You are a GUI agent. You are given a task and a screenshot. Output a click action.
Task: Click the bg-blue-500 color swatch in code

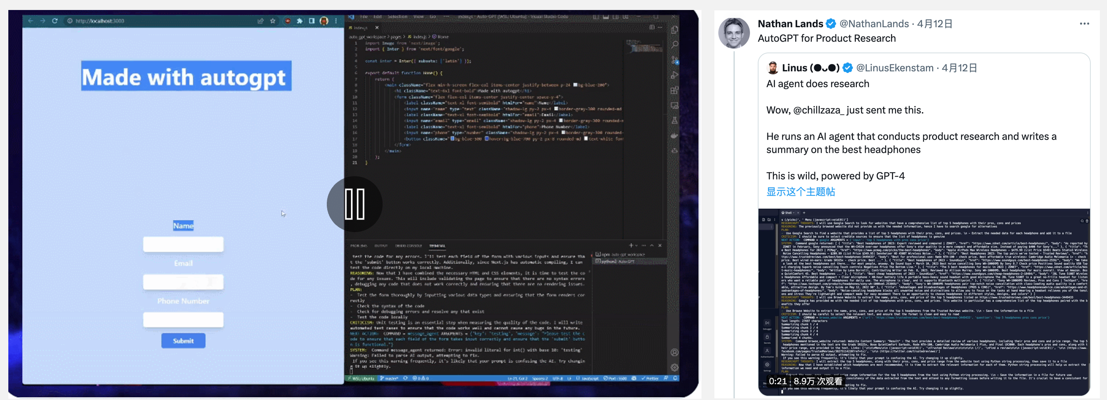(x=453, y=139)
